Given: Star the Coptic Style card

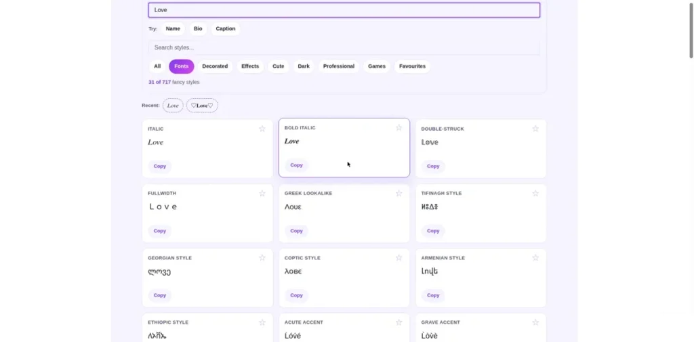Looking at the screenshot, I should click(x=399, y=258).
